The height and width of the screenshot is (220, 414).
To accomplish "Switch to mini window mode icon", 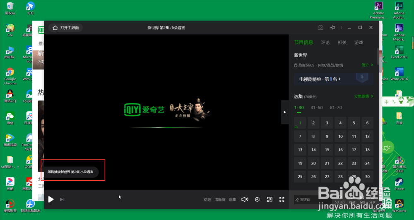I will pos(270,199).
